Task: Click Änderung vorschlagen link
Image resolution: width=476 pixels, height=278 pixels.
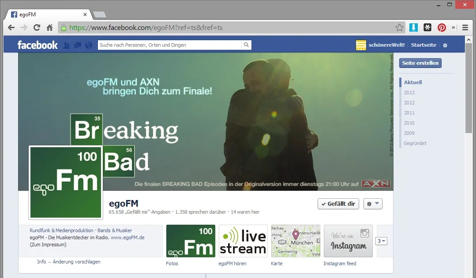Action: [x=76, y=262]
